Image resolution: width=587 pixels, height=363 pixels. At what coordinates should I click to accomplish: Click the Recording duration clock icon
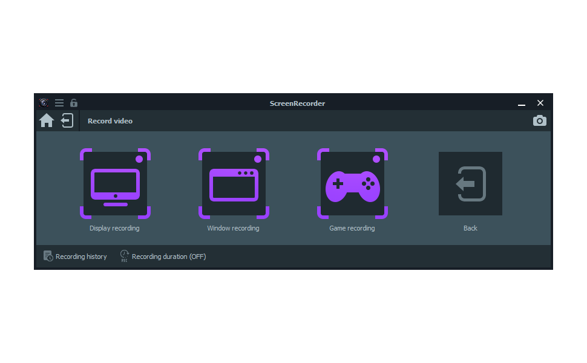[x=124, y=256]
